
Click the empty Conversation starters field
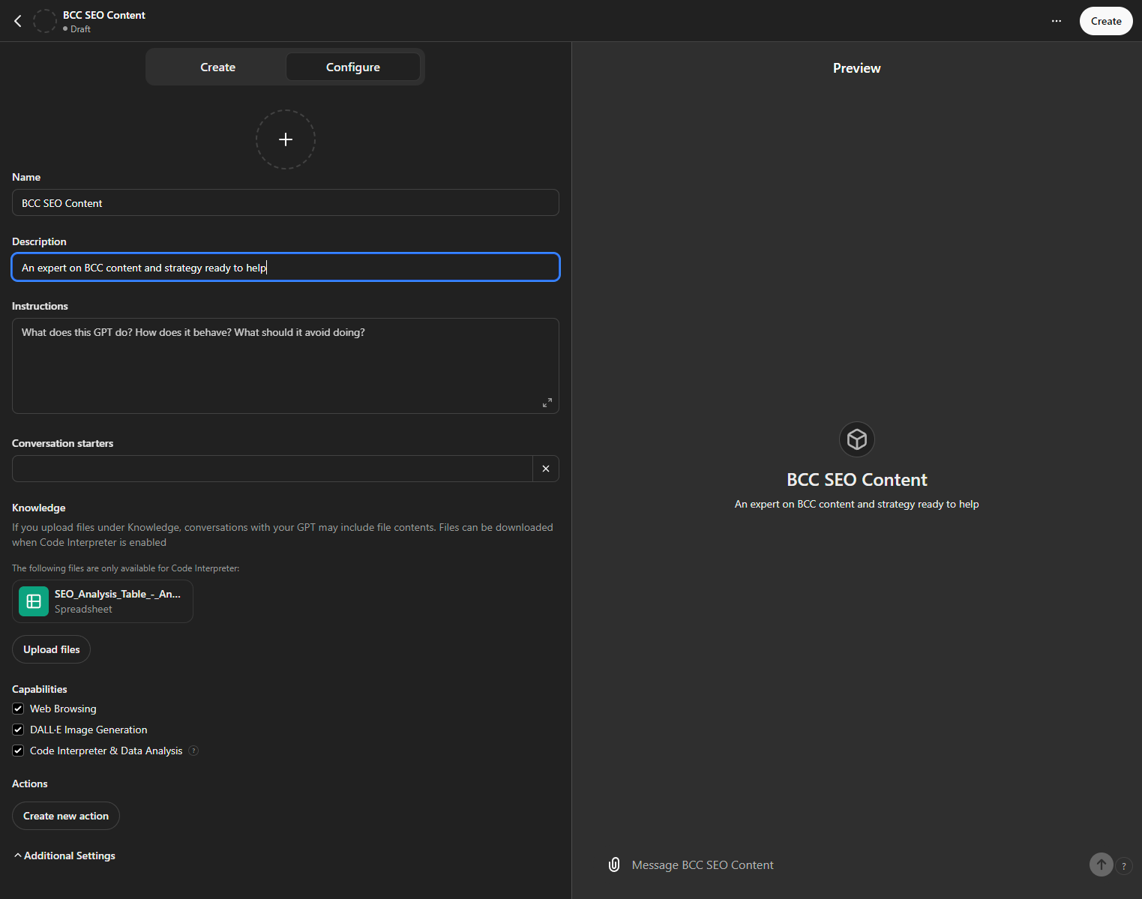[x=272, y=469]
